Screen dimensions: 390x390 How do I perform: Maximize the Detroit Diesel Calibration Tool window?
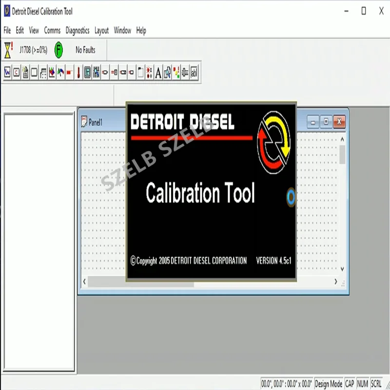(364, 11)
